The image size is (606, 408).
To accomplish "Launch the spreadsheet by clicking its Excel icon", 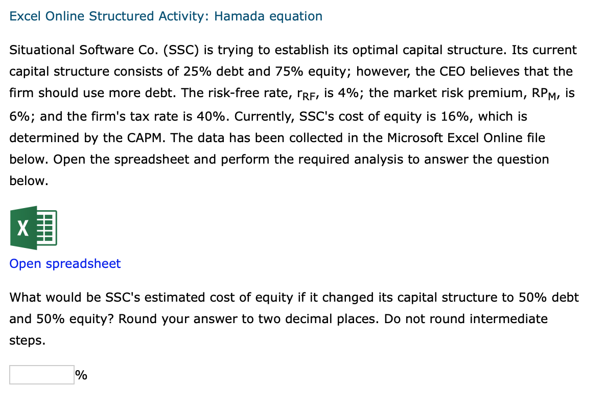I will pos(33,228).
